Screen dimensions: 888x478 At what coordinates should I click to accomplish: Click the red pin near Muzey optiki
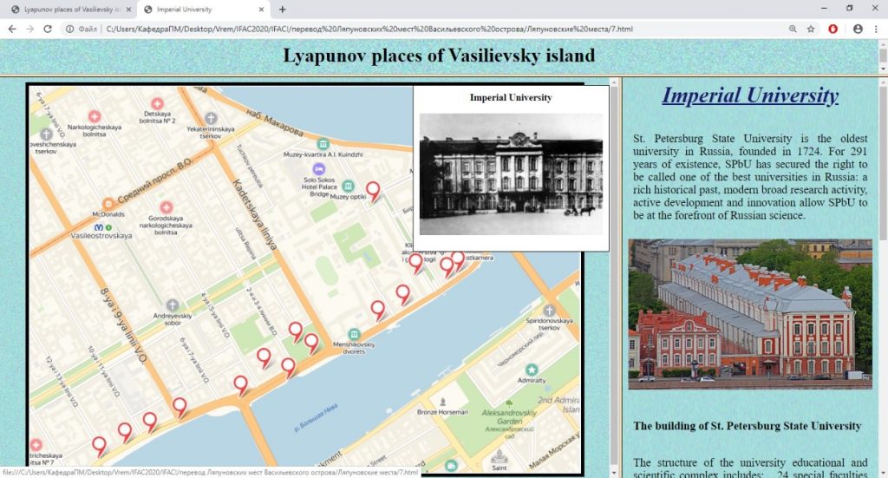tap(373, 192)
